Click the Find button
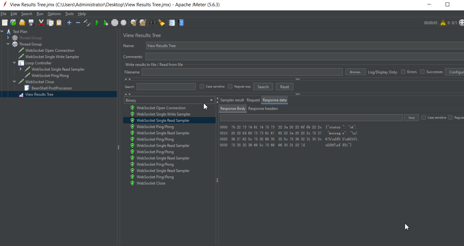The image size is (464, 246). 411,118
